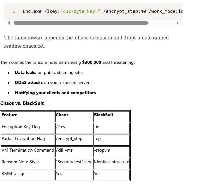
Task: Click the "Identical structure" cell
Action: point(111,163)
